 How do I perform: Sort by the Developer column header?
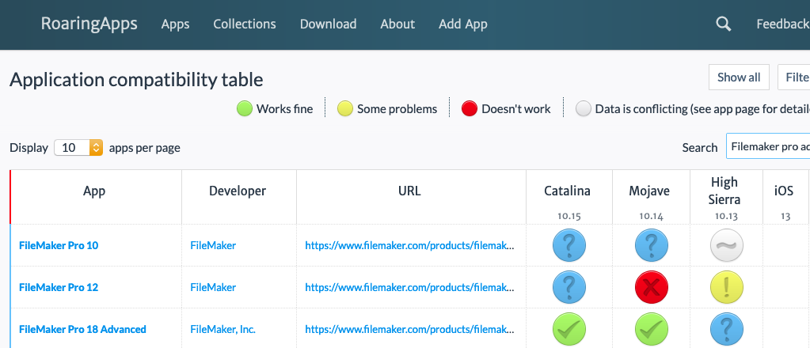click(238, 197)
